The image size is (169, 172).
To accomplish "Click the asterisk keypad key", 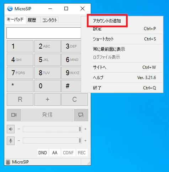I will [20, 86].
